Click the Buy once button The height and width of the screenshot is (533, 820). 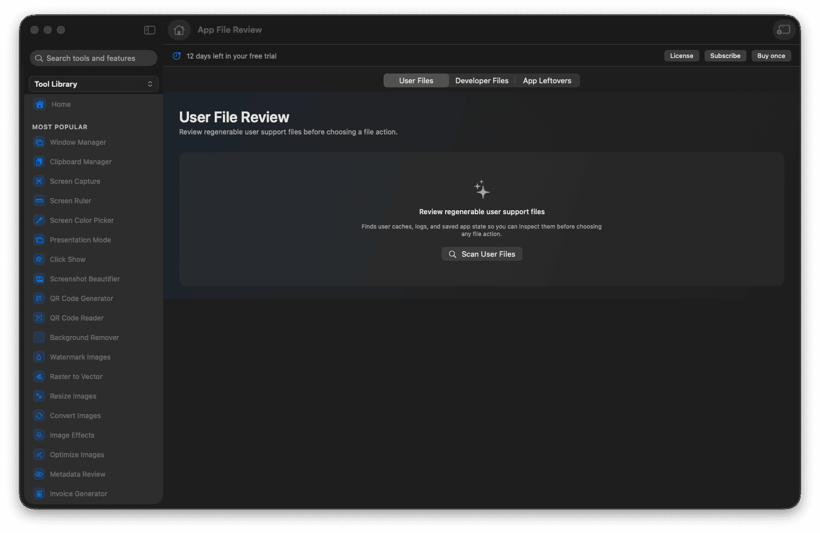click(771, 56)
